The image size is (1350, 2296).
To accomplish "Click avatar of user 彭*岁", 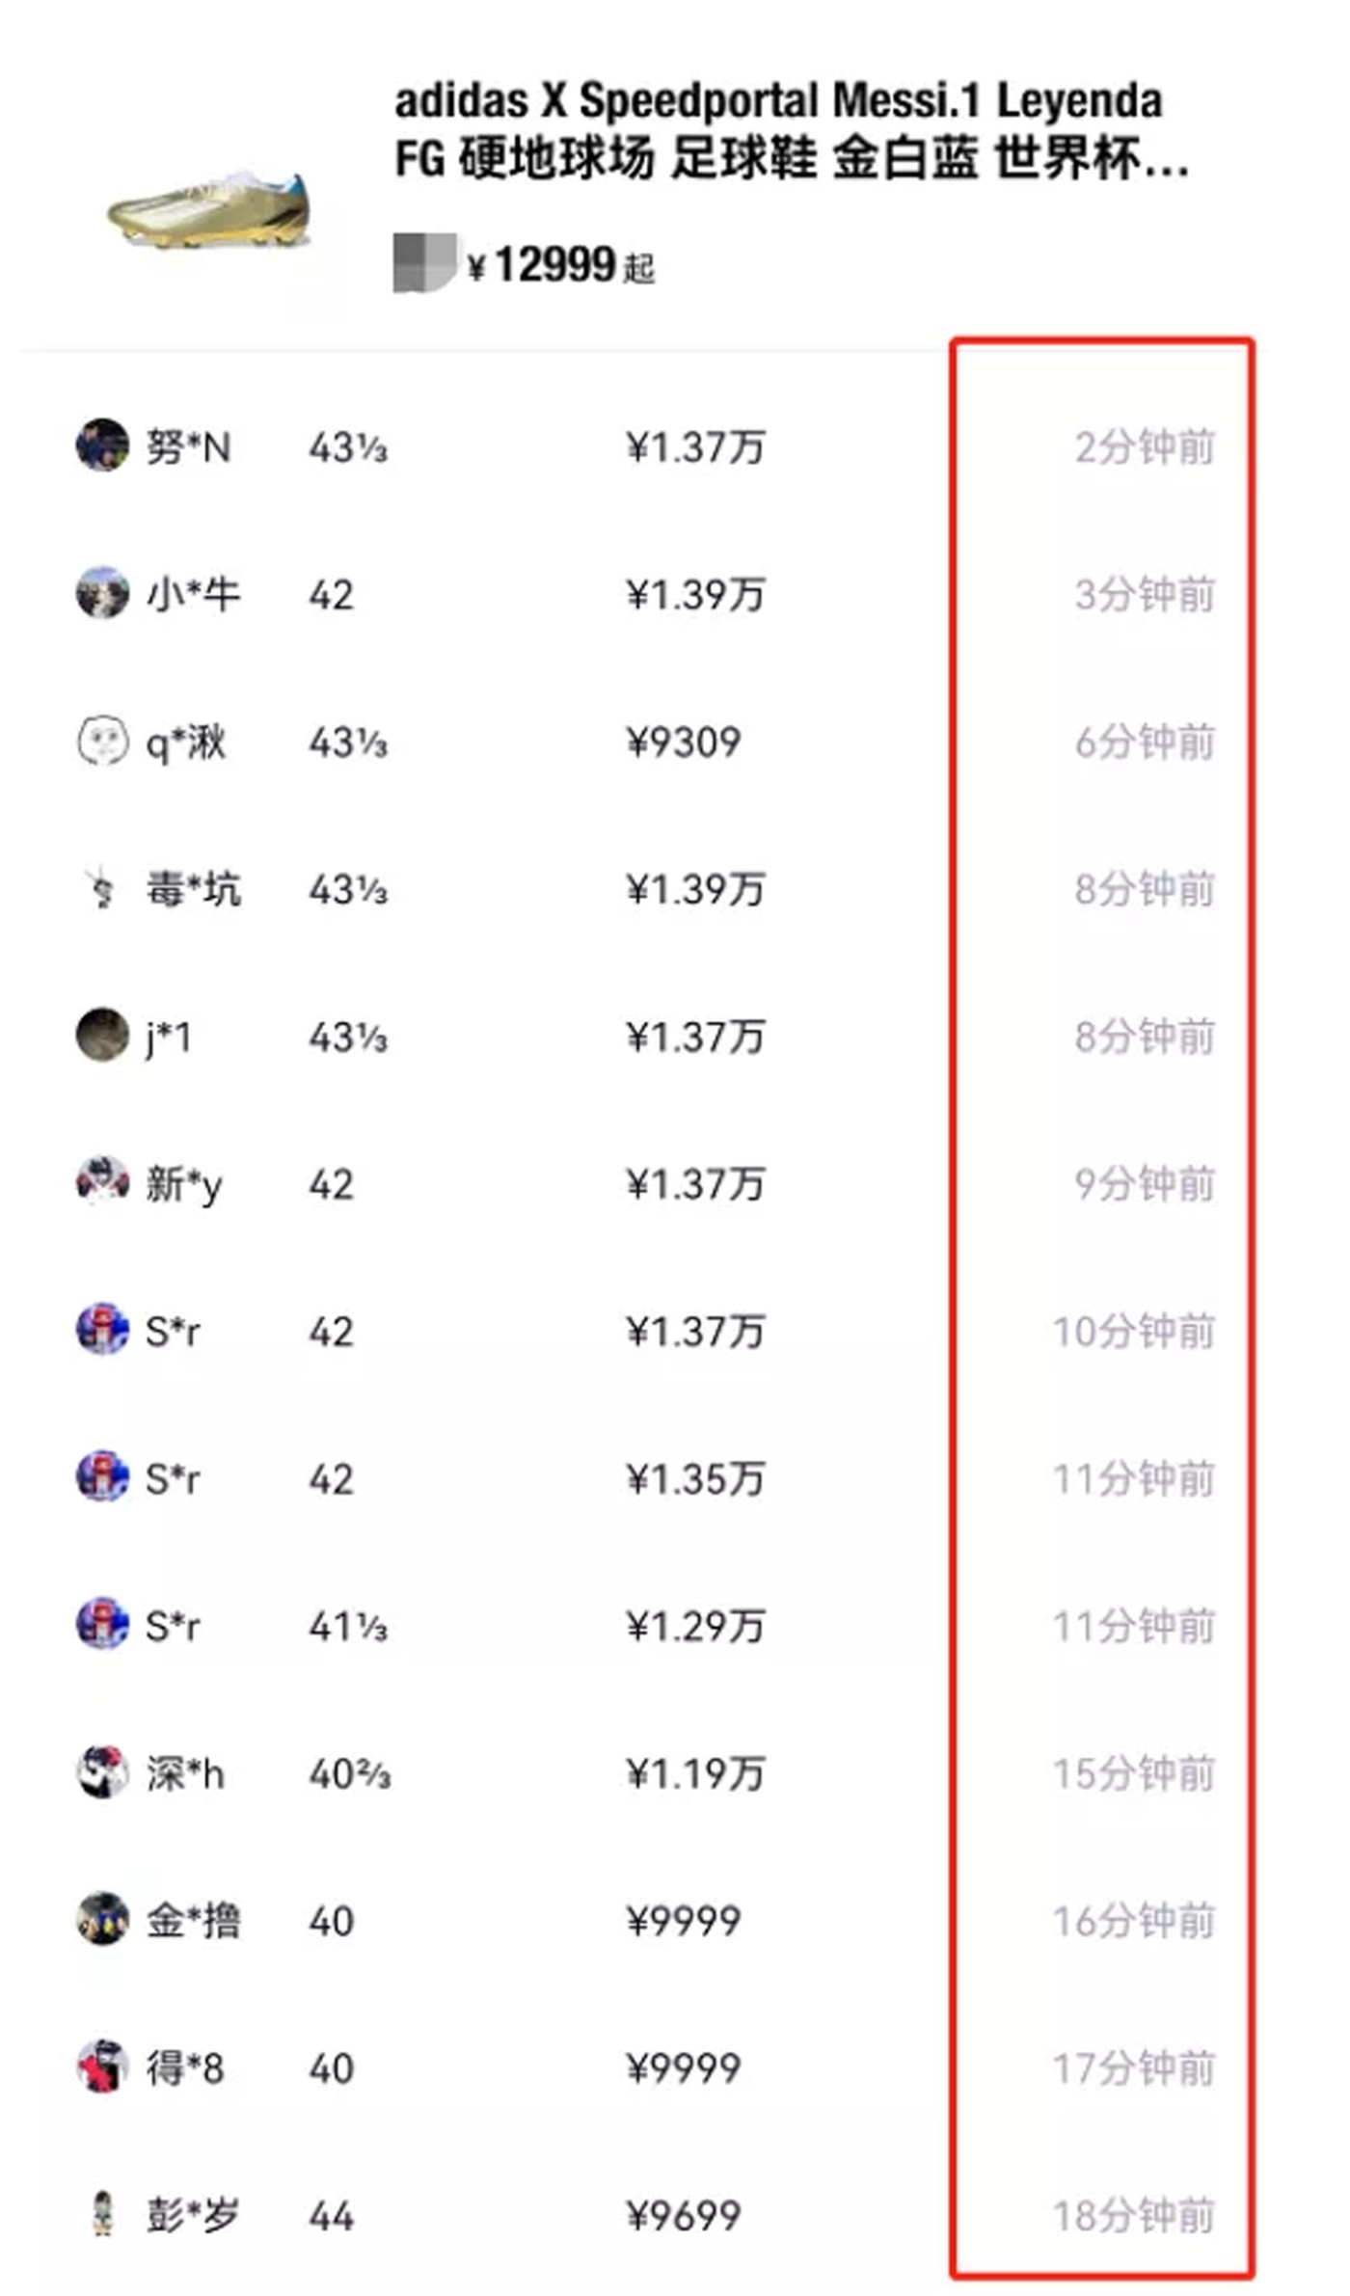I will (x=102, y=2214).
